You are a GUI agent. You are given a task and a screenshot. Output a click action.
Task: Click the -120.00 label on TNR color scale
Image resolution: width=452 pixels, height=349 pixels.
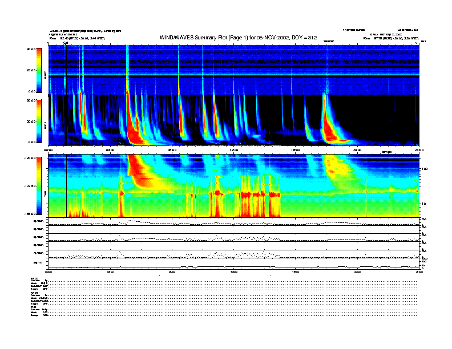(x=30, y=158)
